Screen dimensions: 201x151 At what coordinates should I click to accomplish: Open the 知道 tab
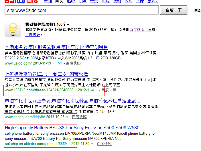click(82, 1)
